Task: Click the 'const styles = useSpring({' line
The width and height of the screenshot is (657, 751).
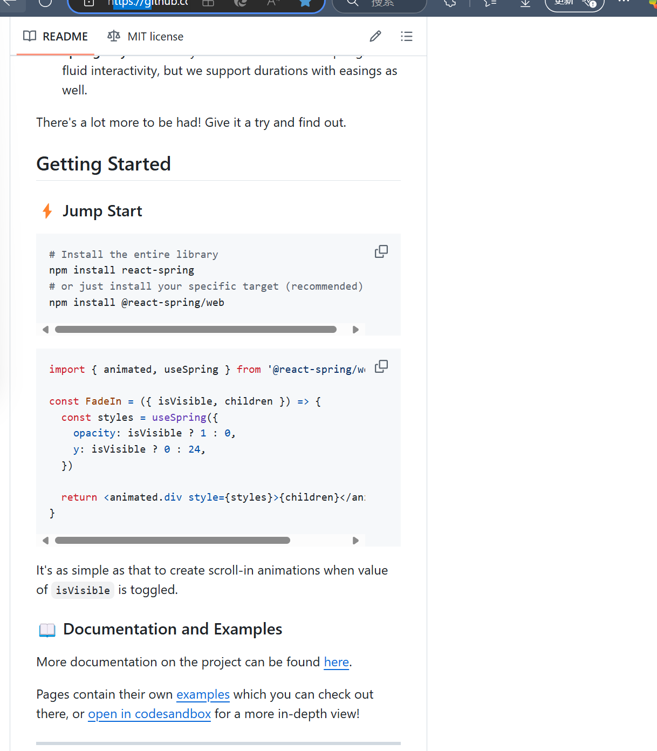Action: [x=140, y=418]
